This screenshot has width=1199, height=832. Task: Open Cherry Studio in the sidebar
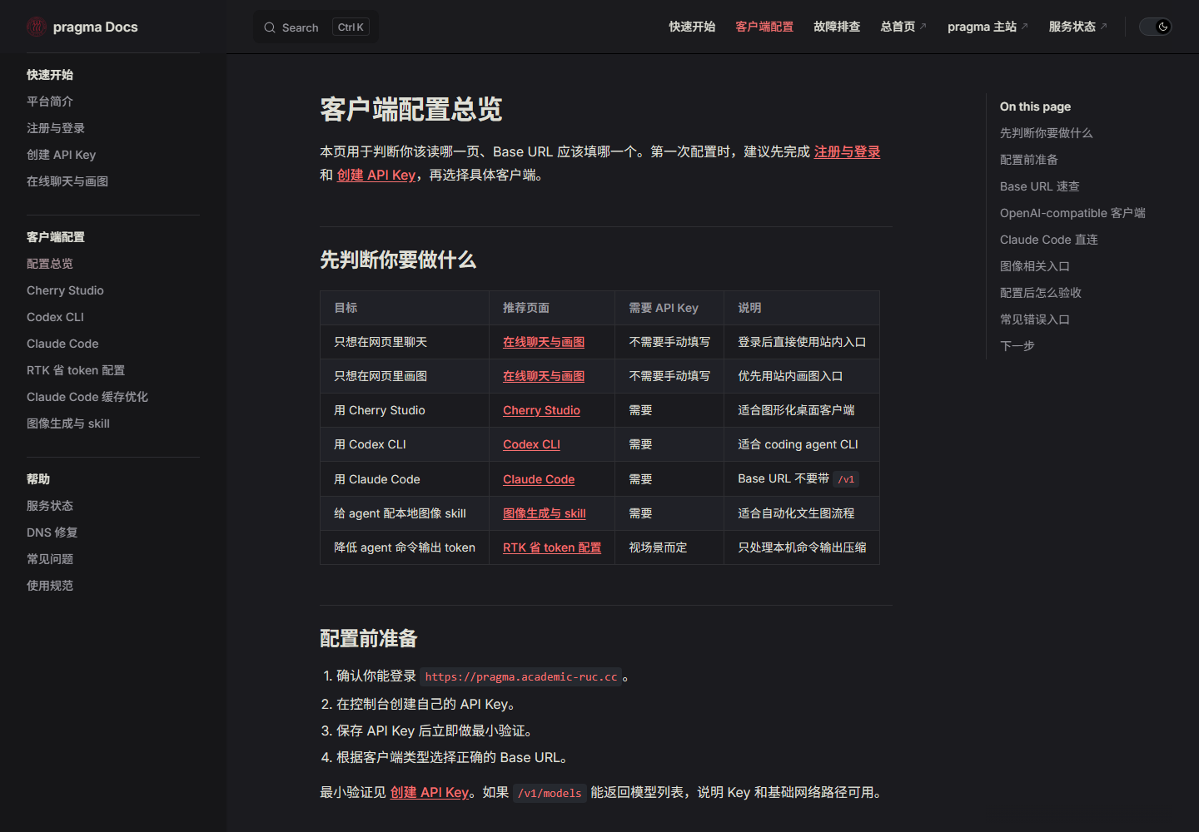(x=65, y=290)
